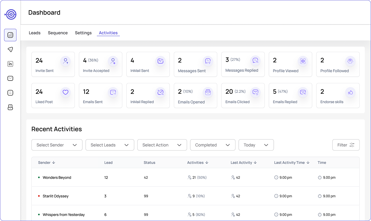Click the heart icon on Liked Post card
Image resolution: width=371 pixels, height=221 pixels.
[66, 92]
